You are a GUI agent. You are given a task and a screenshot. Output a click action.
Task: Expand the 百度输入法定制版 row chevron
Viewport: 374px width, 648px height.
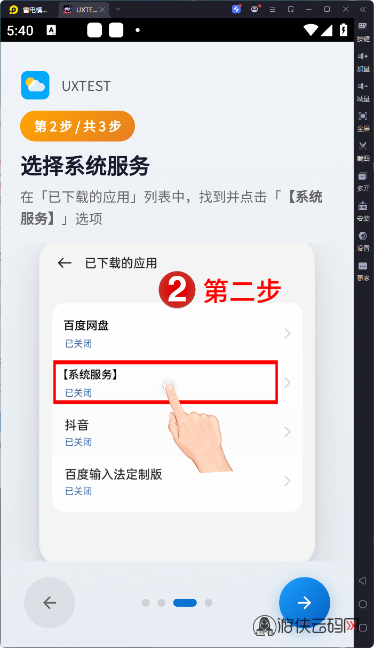(288, 481)
